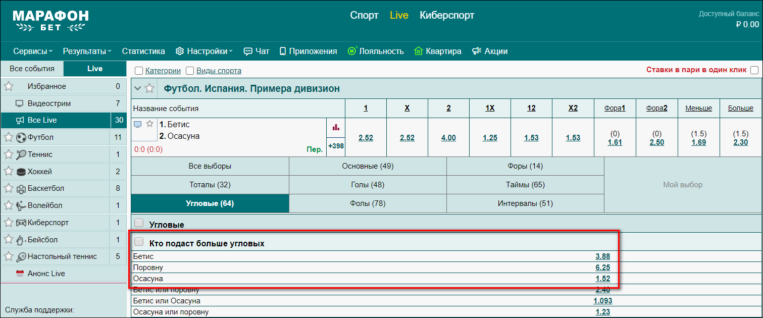Collapse the Примера дивизион league section
The width and height of the screenshot is (763, 318).
point(137,88)
